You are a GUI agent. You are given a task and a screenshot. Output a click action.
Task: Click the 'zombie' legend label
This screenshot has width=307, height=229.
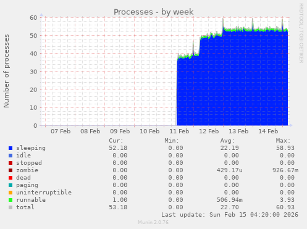pos(27,170)
